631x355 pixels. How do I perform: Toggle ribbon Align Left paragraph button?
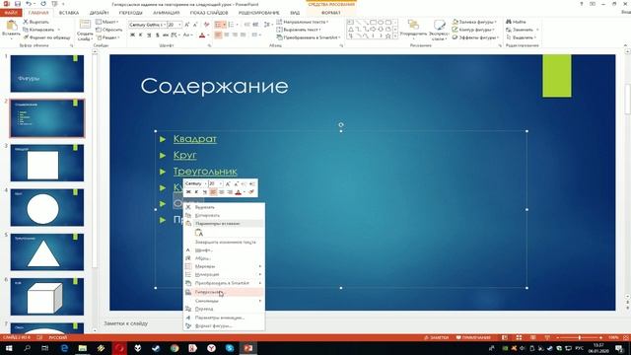pos(218,35)
